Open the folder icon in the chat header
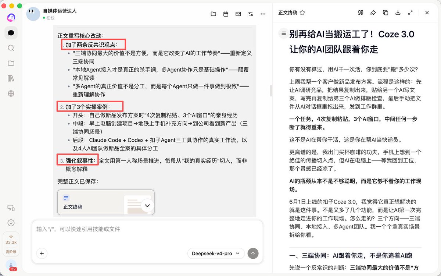Viewport: 441px width, 276px height. pyautogui.click(x=214, y=14)
